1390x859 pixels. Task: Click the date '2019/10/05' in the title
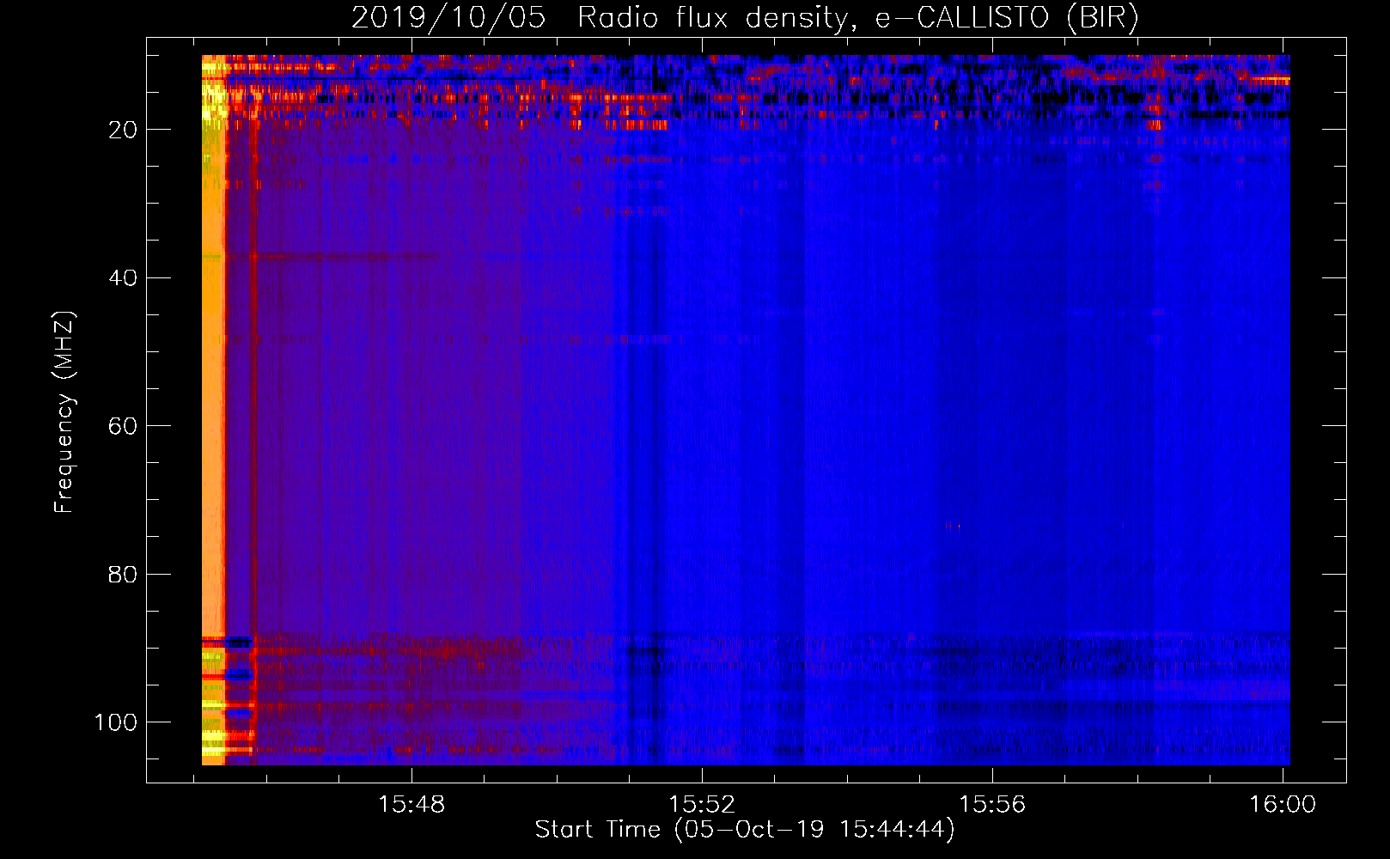coord(448,18)
